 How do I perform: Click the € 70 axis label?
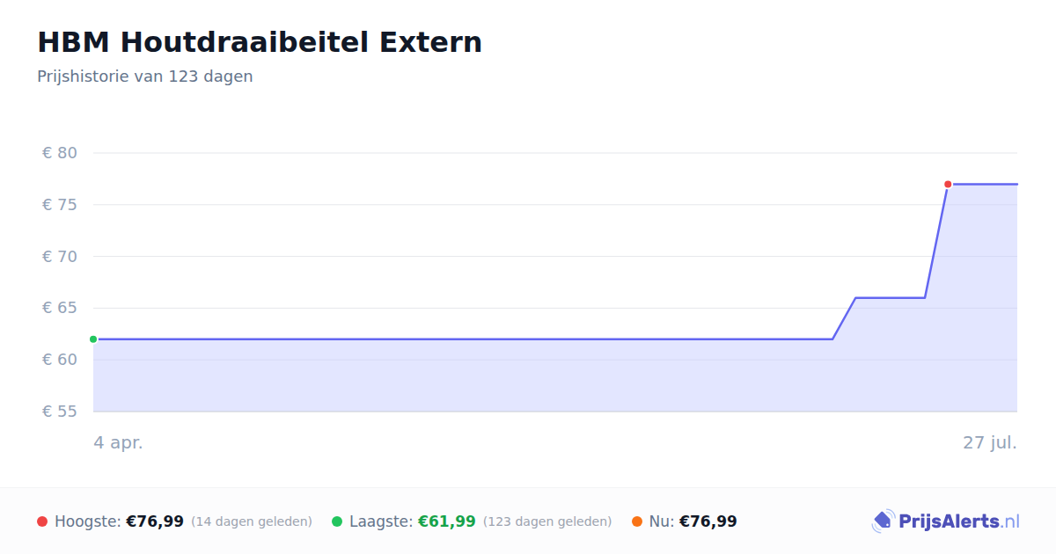(60, 257)
